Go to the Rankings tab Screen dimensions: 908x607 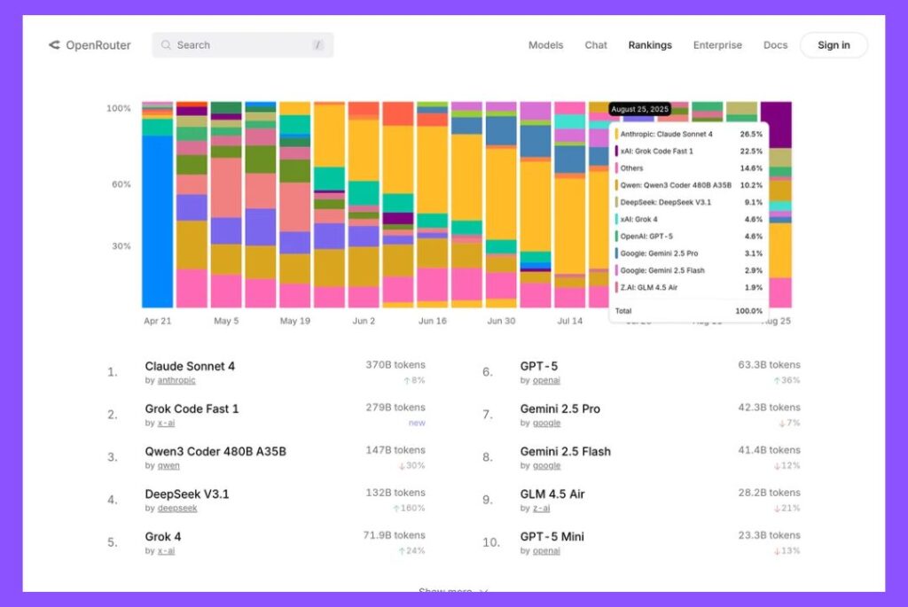tap(650, 45)
